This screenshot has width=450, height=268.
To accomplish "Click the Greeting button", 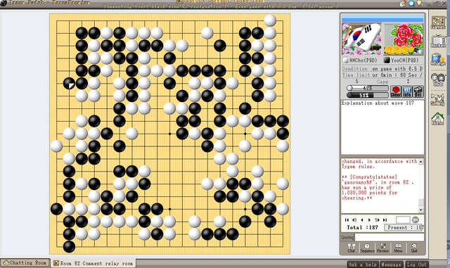I will (347, 237).
